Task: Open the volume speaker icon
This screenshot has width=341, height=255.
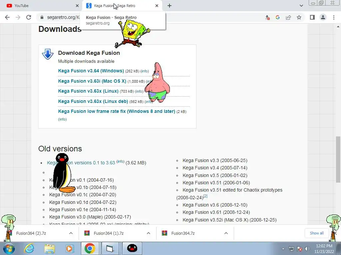Action: pos(307,249)
